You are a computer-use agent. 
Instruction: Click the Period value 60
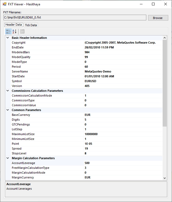86,67
